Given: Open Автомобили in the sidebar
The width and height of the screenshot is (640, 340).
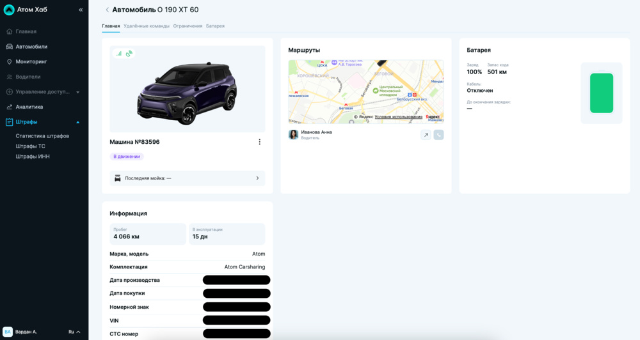Looking at the screenshot, I should 31,47.
